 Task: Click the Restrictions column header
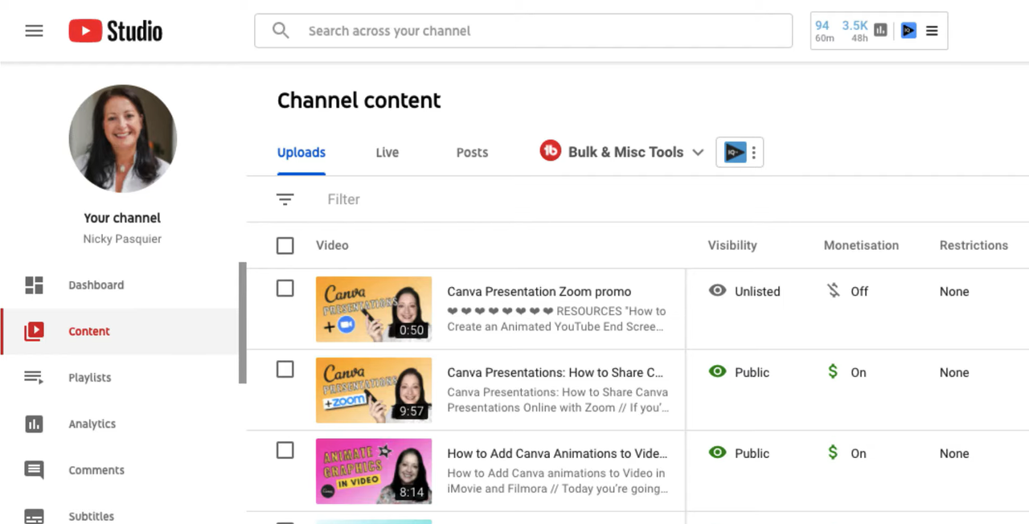point(974,246)
